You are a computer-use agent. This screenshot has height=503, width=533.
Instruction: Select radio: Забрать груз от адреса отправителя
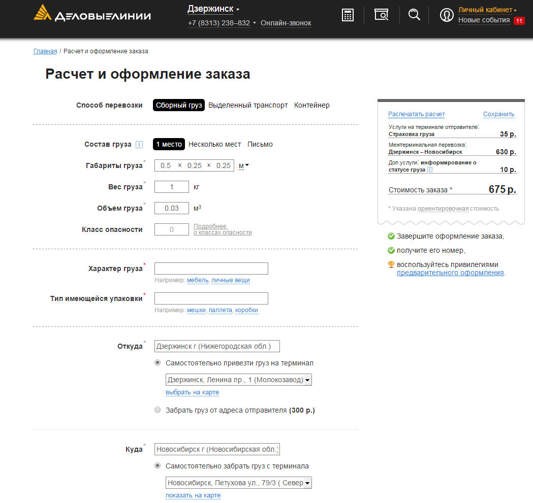coord(158,410)
